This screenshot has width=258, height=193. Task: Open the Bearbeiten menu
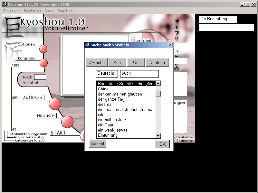(32, 11)
